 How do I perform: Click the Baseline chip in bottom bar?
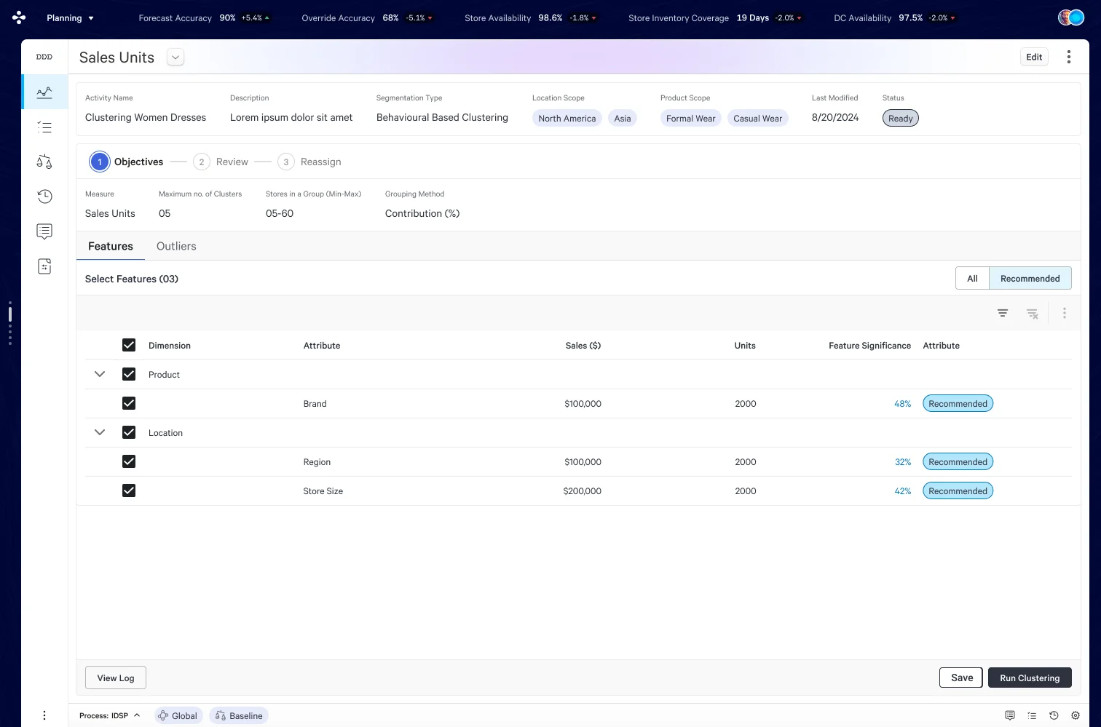239,715
